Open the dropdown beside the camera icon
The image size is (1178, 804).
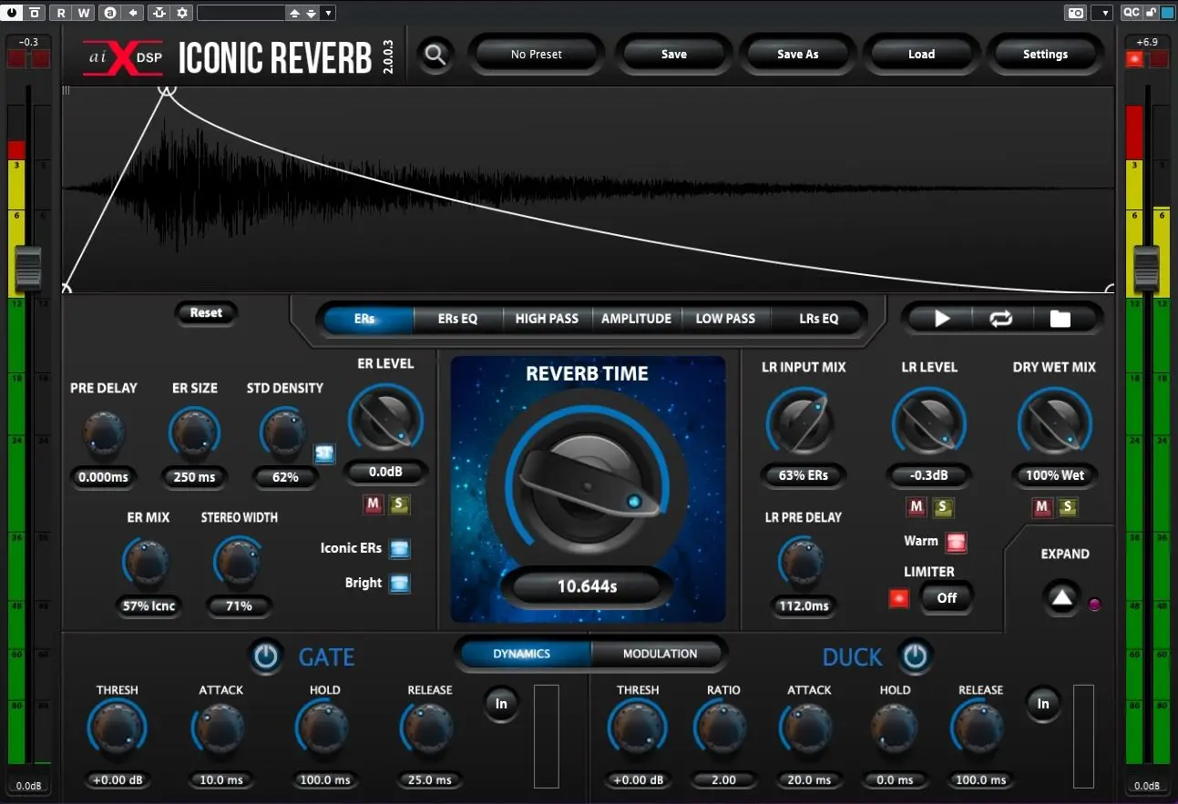1101,13
